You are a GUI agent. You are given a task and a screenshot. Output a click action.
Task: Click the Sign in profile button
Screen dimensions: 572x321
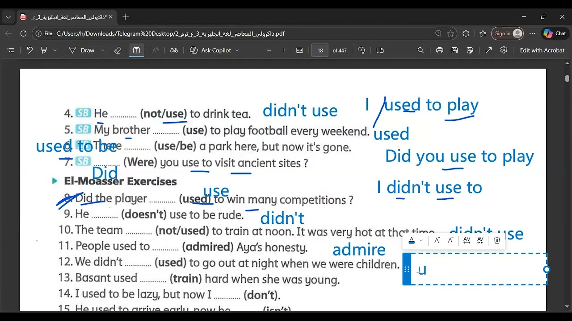pyautogui.click(x=507, y=33)
